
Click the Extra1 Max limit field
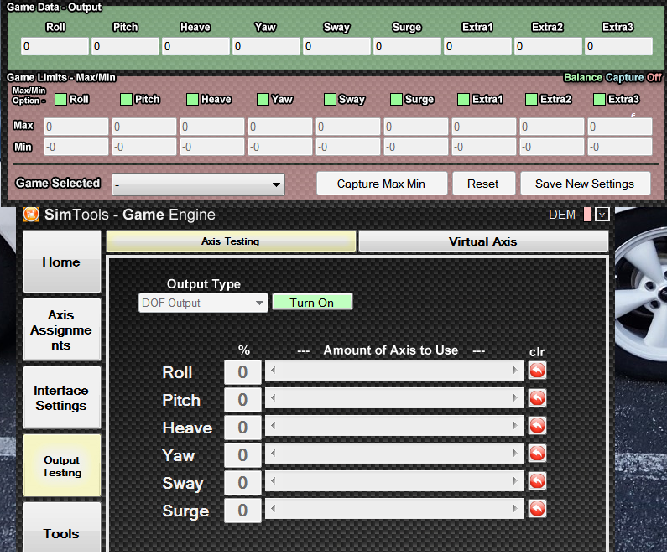coord(483,127)
